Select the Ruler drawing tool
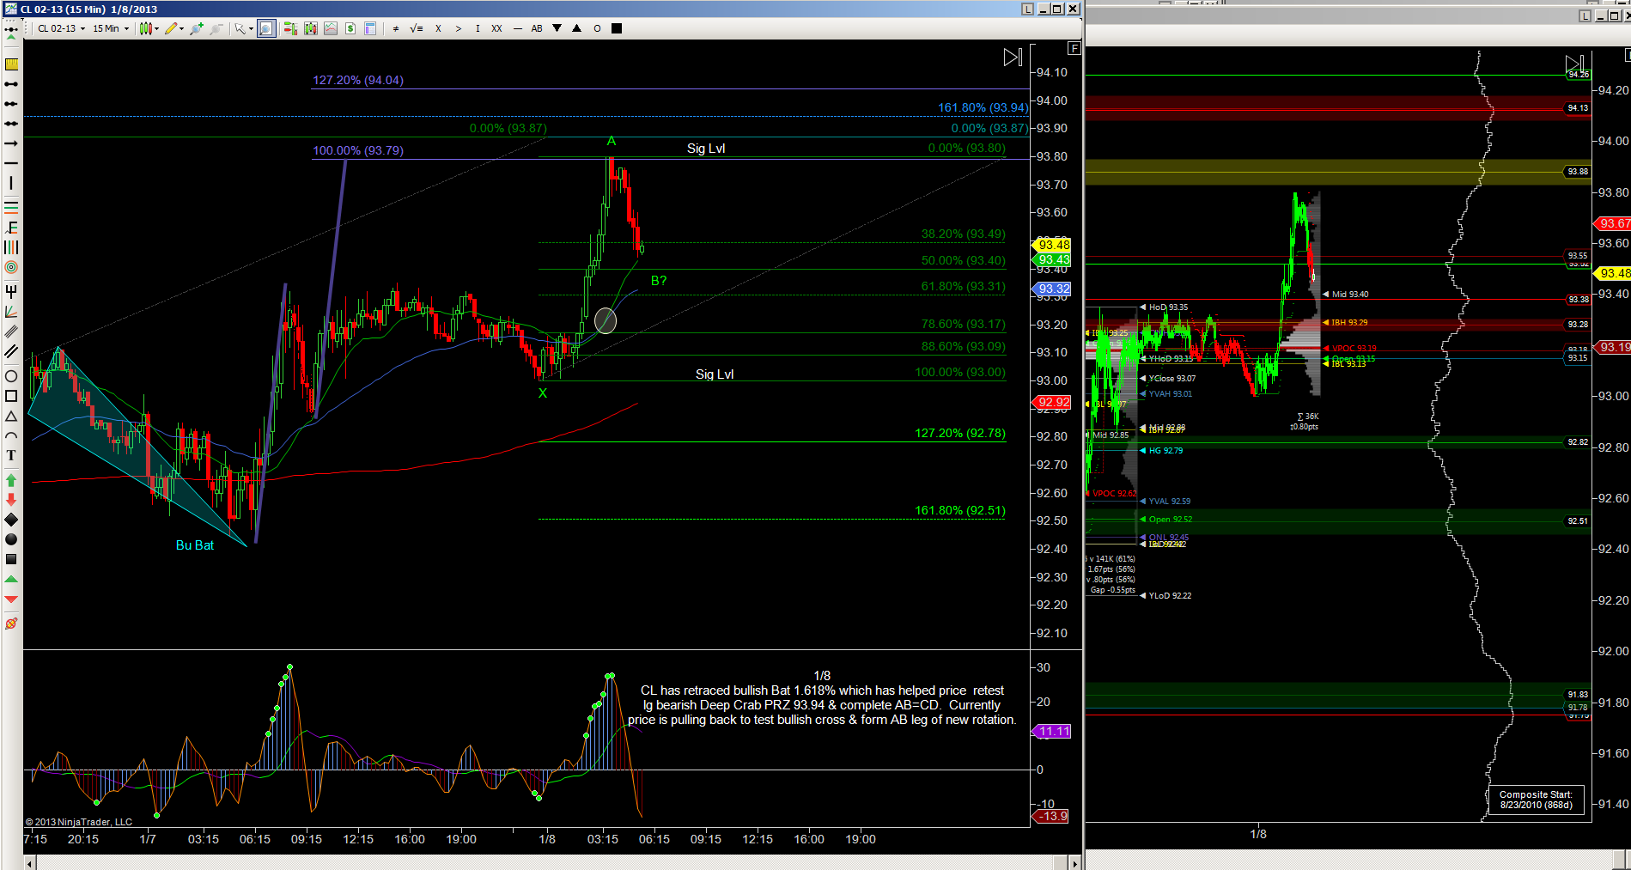Viewport: 1631px width, 870px height. [x=11, y=64]
